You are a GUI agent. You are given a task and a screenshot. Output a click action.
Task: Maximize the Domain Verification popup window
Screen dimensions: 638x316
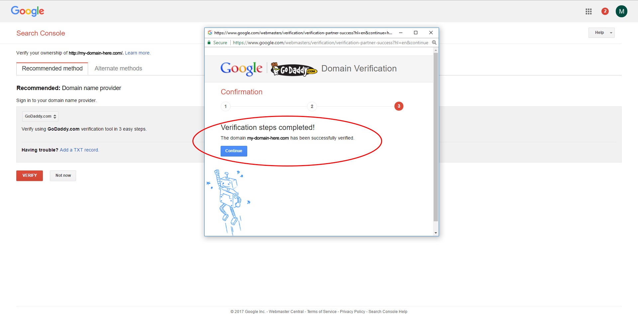coord(415,33)
